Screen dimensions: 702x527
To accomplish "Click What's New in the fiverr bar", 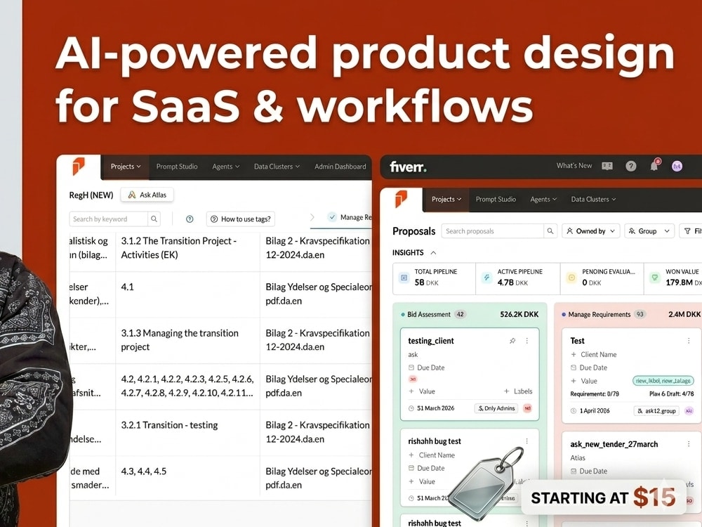I will point(574,166).
